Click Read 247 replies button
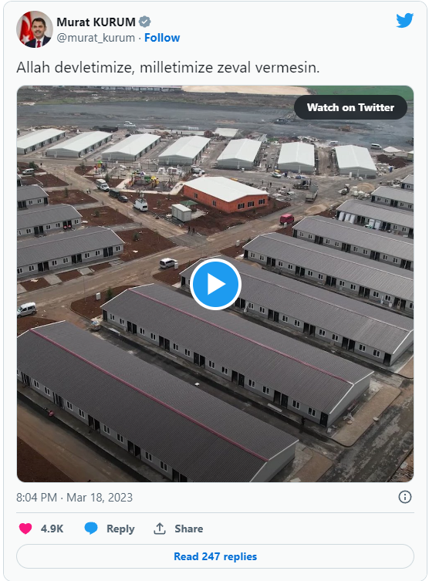Image resolution: width=429 pixels, height=581 pixels. coord(215,556)
